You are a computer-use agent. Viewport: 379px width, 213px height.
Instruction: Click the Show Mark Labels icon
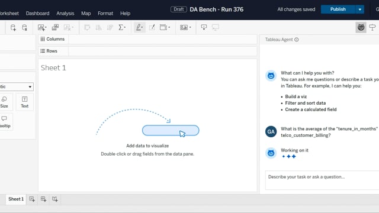tap(152, 27)
